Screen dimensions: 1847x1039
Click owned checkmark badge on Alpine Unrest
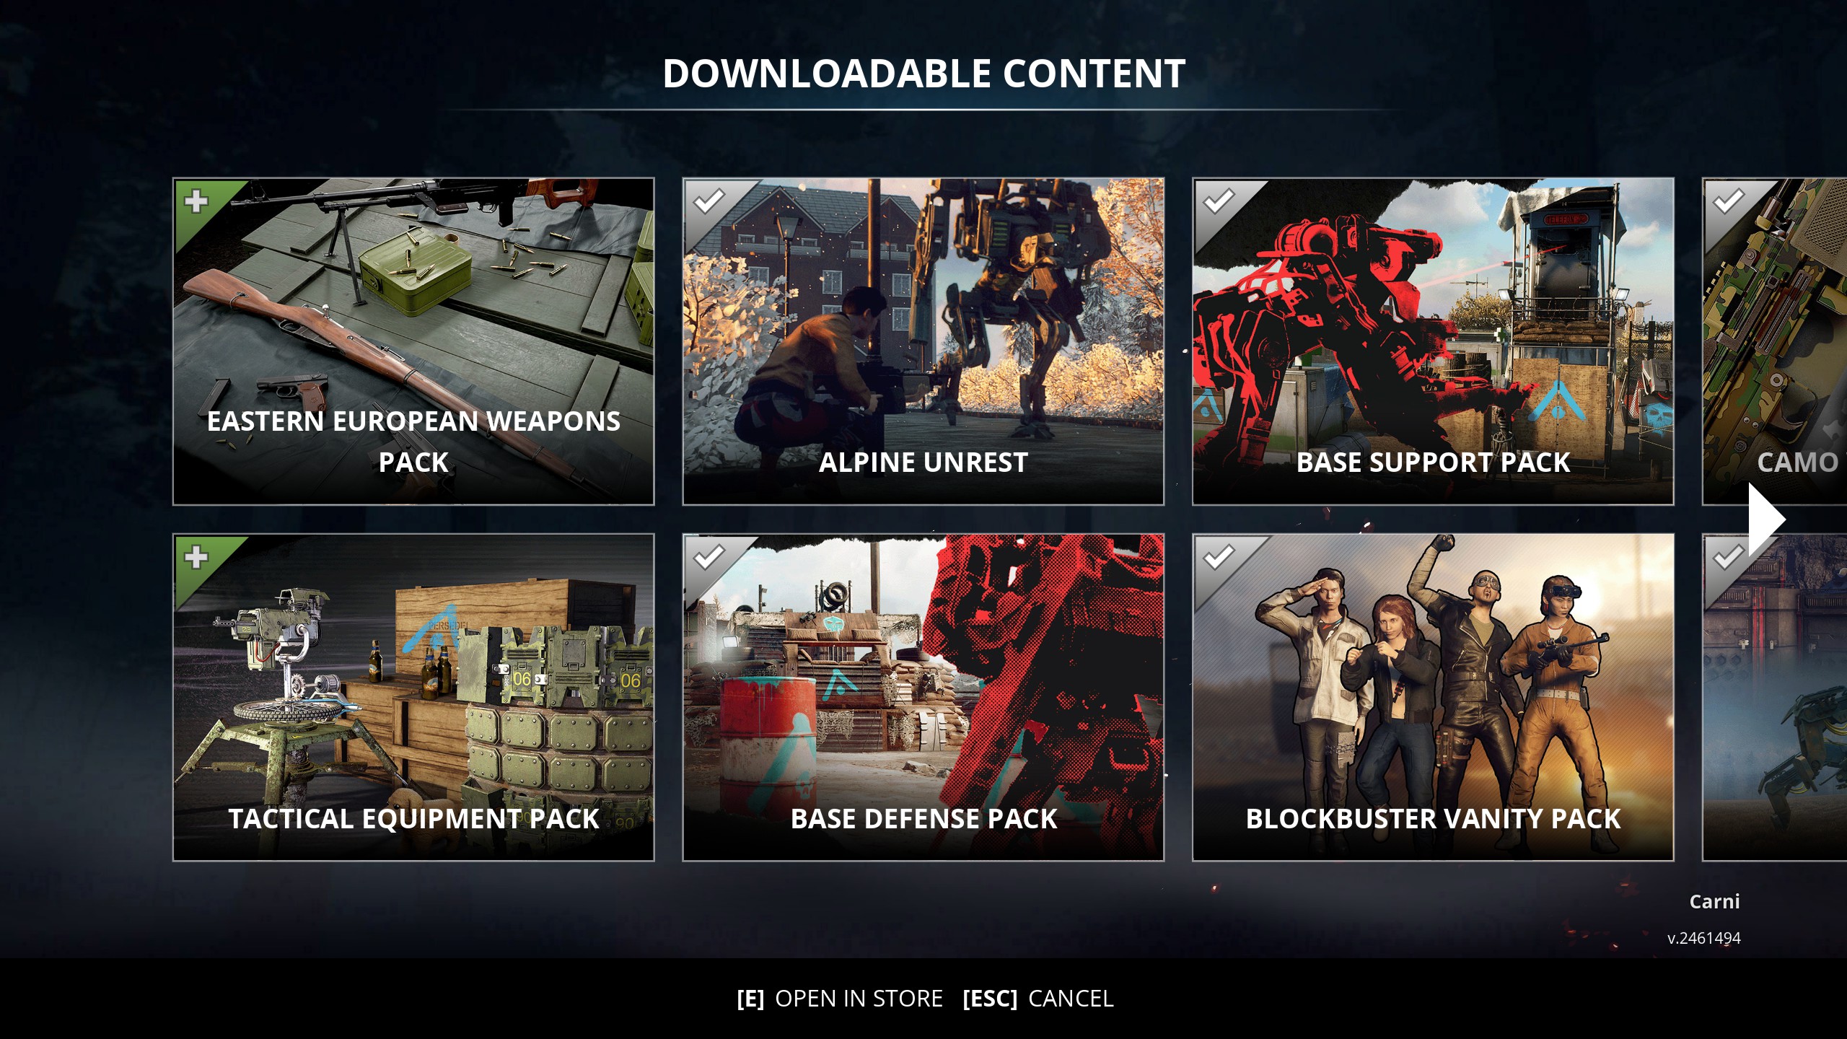708,201
